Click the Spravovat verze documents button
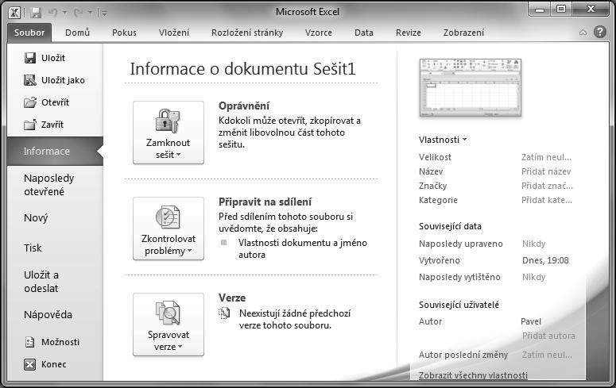 click(169, 325)
